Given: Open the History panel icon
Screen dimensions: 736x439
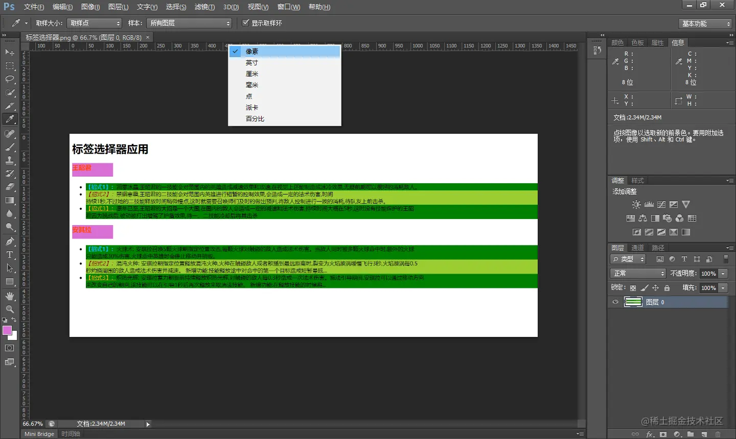Looking at the screenshot, I should [x=597, y=50].
